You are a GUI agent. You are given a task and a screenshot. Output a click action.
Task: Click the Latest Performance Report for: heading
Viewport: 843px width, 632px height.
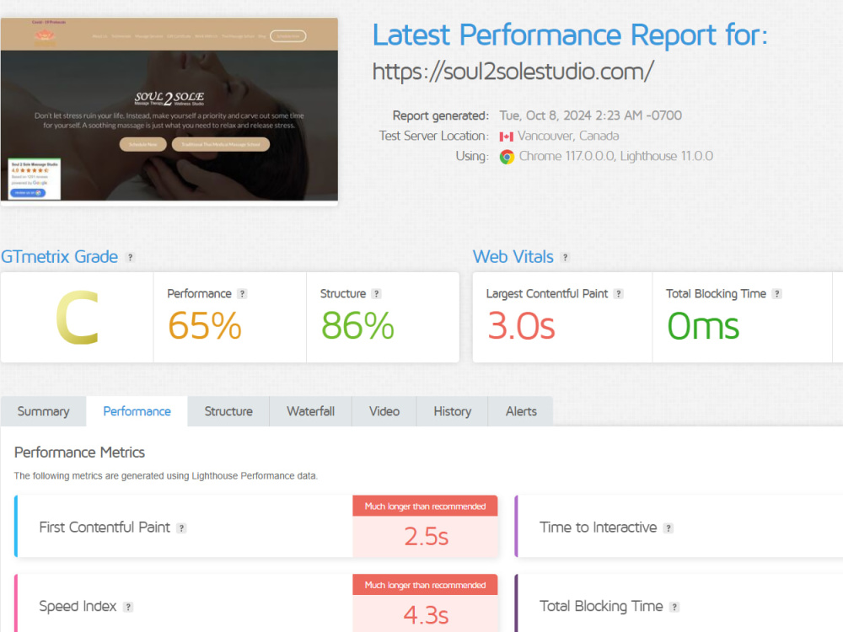click(570, 35)
